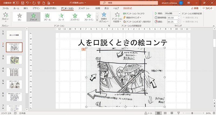Open the 表示 ribbon tab
216x115 pixels.
click(x=106, y=8)
